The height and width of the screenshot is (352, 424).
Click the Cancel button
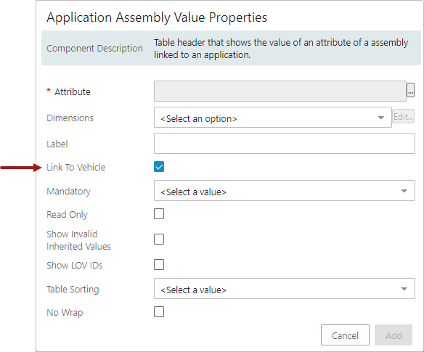345,335
